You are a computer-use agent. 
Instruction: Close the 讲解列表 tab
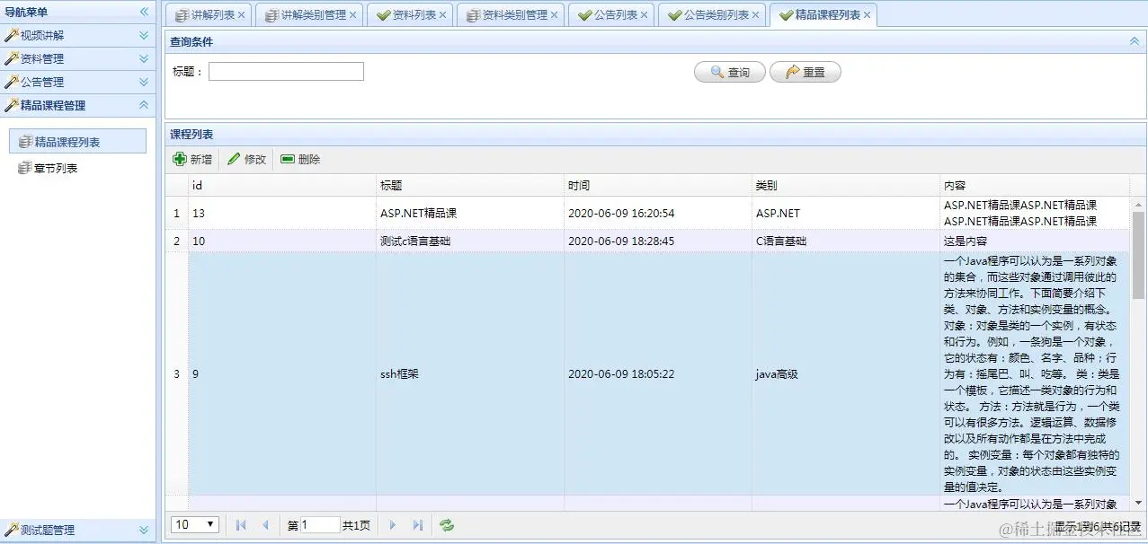click(x=241, y=15)
